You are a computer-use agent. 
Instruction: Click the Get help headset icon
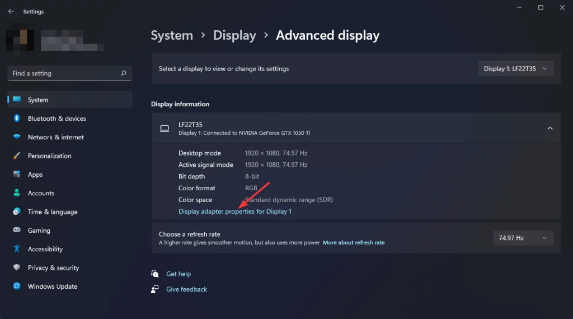(x=155, y=274)
